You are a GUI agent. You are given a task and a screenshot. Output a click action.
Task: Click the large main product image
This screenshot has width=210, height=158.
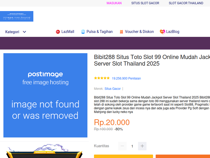point(45,95)
